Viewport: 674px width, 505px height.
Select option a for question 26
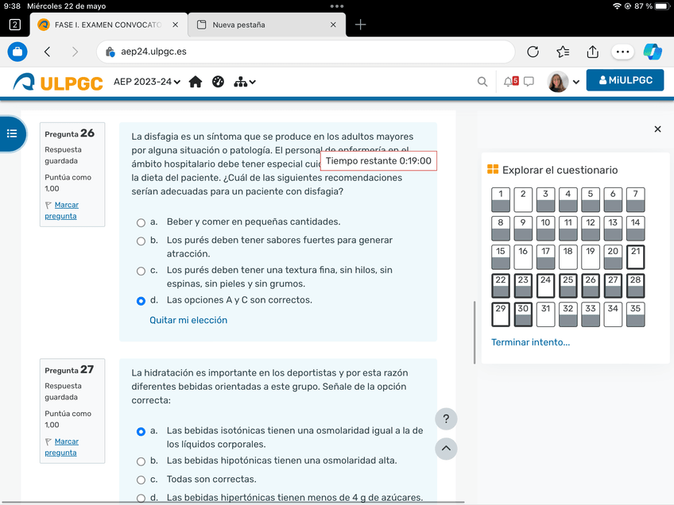(141, 223)
